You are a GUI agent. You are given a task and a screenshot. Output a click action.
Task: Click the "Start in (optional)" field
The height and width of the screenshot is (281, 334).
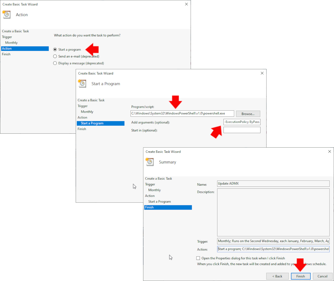[x=242, y=130]
